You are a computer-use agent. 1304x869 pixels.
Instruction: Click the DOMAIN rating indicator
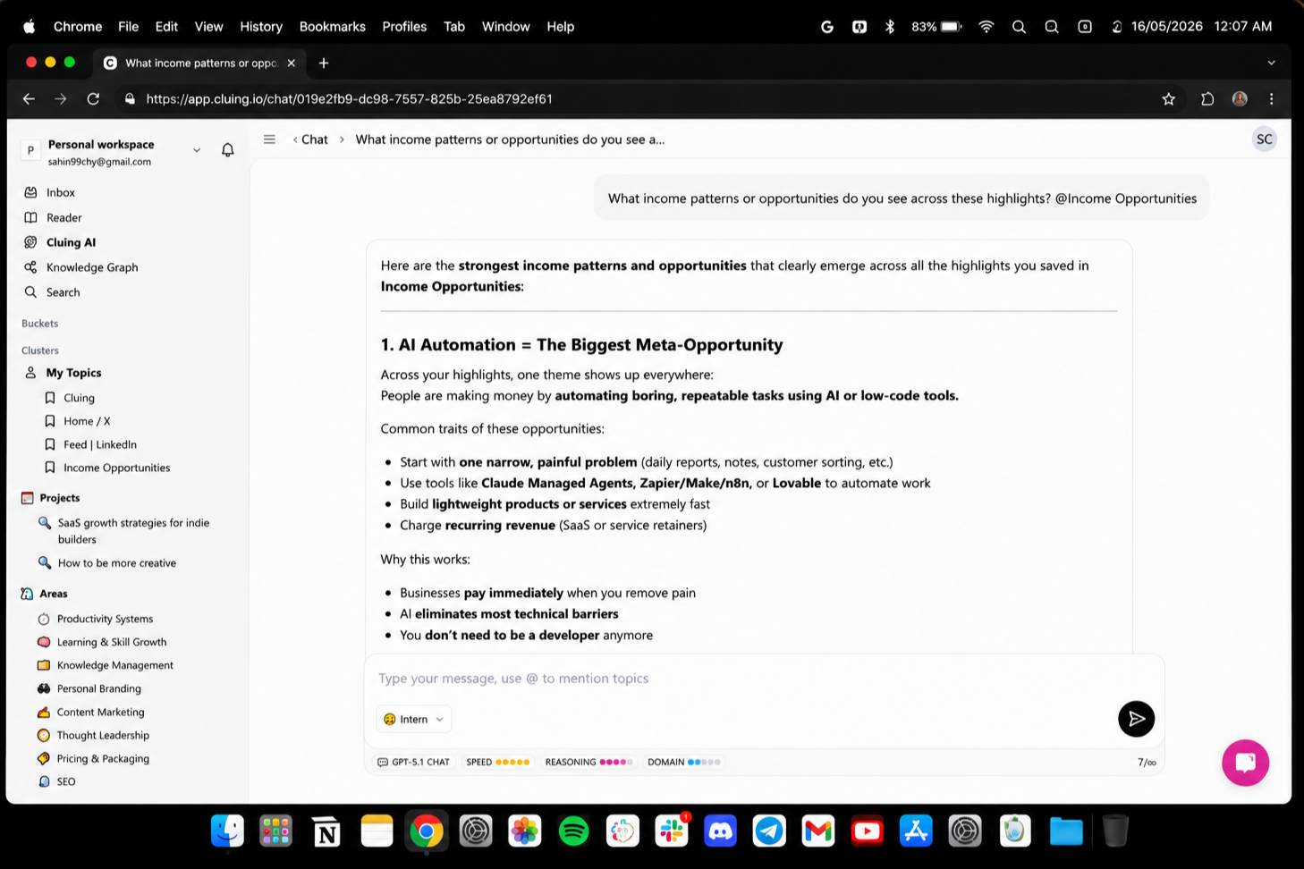click(683, 763)
